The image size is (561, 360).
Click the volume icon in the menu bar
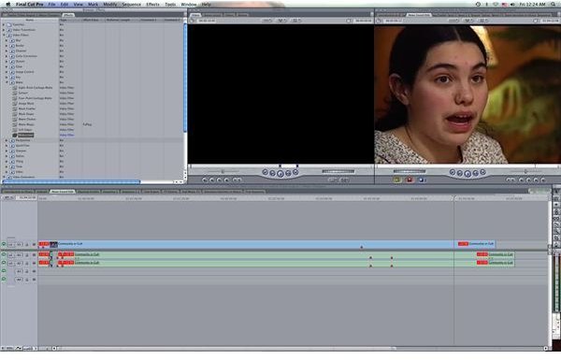[512, 5]
